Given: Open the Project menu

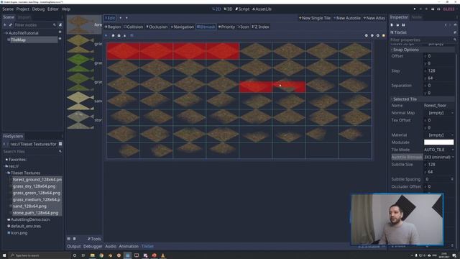Looking at the screenshot, I should click(22, 9).
